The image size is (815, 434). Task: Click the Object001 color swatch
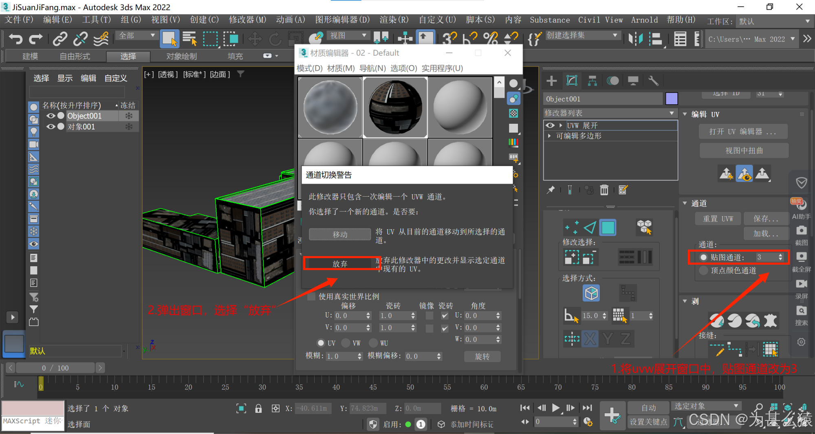671,99
